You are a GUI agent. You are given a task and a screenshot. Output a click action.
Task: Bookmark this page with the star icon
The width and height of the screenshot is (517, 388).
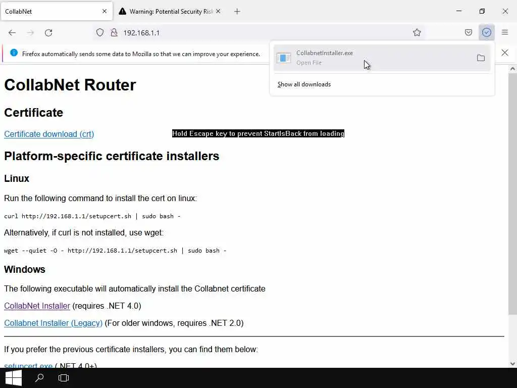point(417,32)
